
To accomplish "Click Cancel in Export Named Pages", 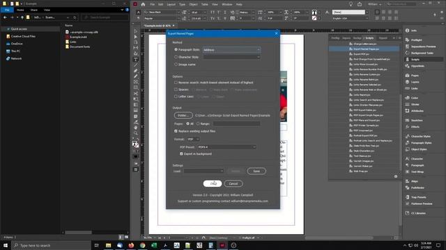I will coord(233,183).
